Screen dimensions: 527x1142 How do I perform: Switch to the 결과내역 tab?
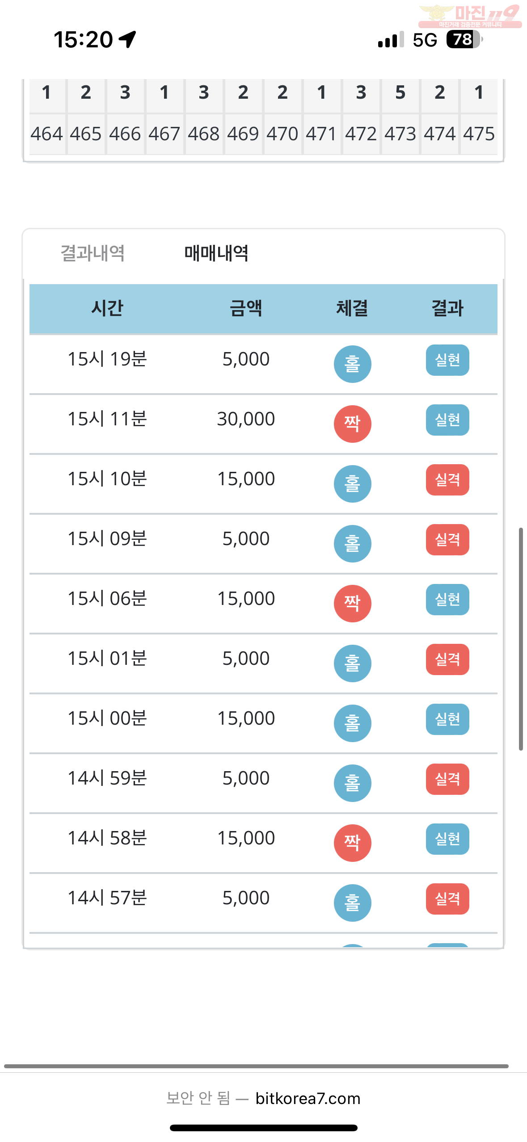tap(93, 253)
